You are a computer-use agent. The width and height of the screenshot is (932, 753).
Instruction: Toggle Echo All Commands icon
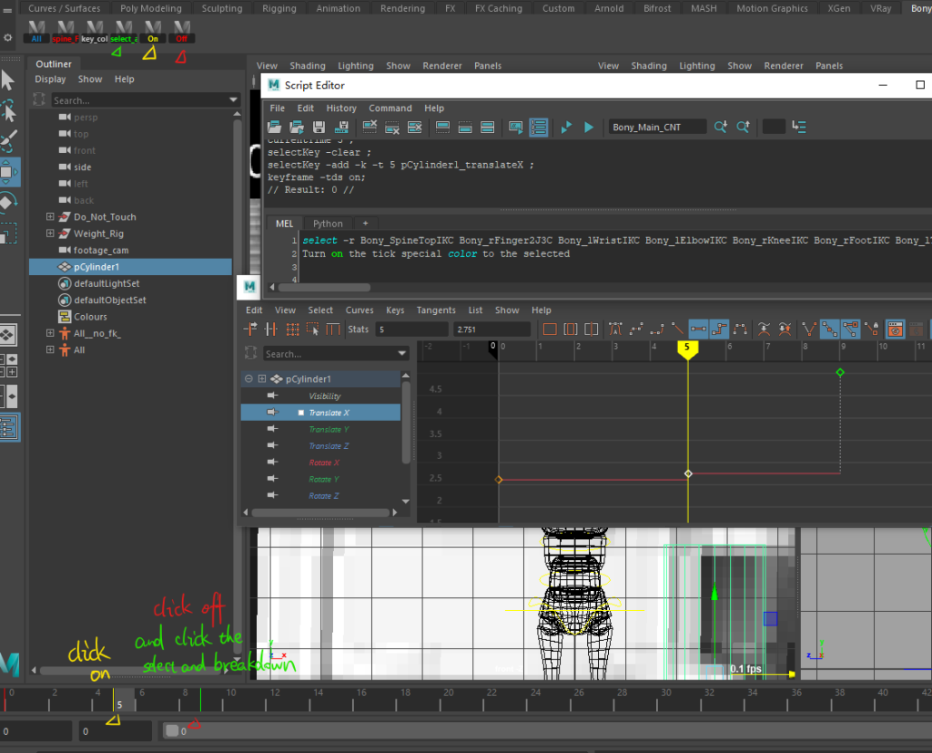(515, 127)
